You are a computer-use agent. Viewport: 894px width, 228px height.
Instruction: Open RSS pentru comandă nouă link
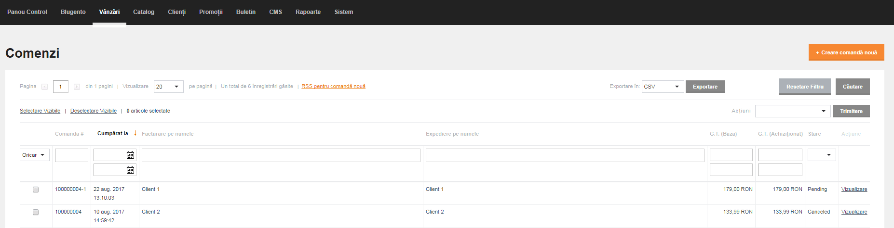coord(333,87)
